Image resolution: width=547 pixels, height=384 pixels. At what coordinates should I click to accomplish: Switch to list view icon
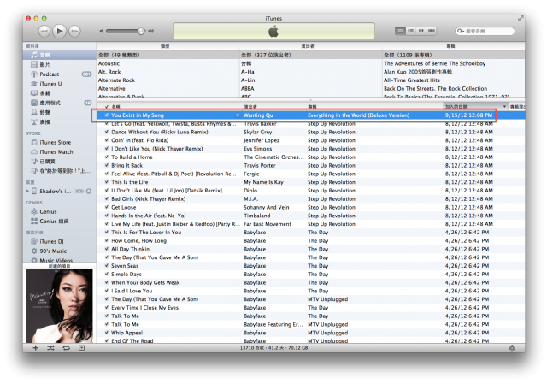401,31
